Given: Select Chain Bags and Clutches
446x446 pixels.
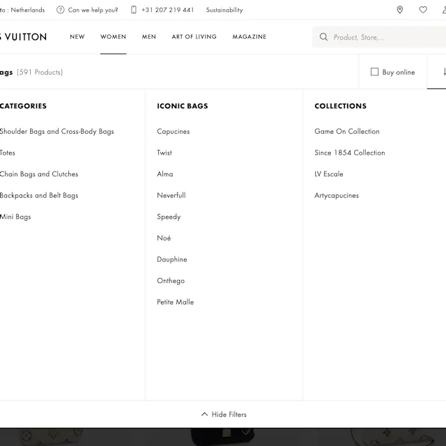Looking at the screenshot, I should point(39,174).
